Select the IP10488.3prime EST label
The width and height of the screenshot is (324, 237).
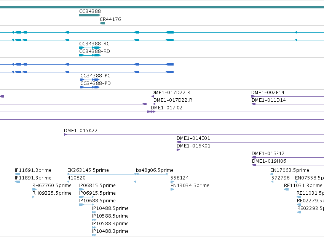[110, 231]
